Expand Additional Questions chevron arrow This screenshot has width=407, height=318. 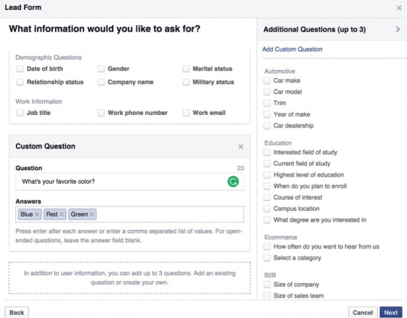click(398, 29)
